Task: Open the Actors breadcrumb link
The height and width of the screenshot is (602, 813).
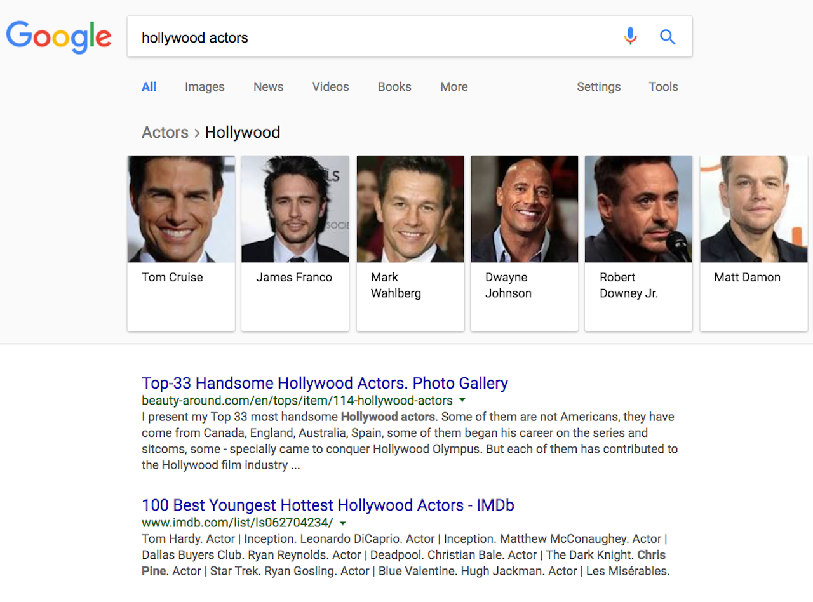Action: tap(165, 132)
